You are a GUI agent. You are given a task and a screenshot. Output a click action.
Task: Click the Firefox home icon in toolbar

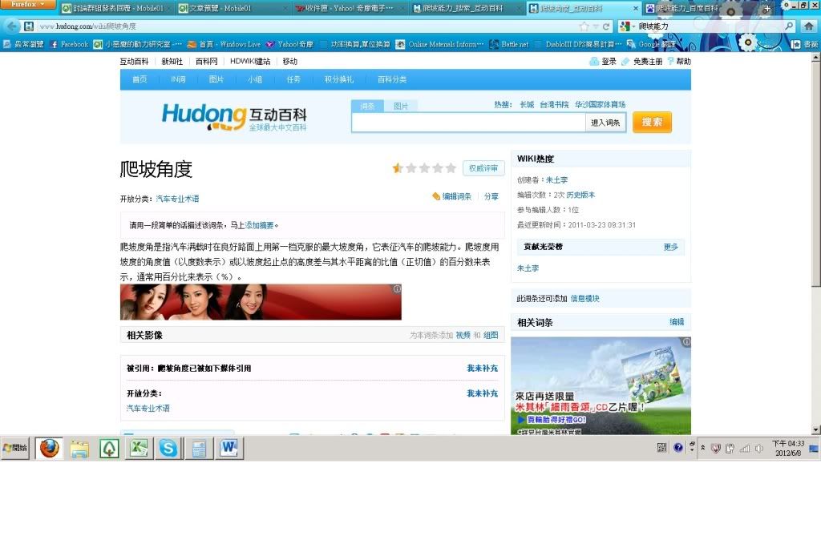[808, 26]
